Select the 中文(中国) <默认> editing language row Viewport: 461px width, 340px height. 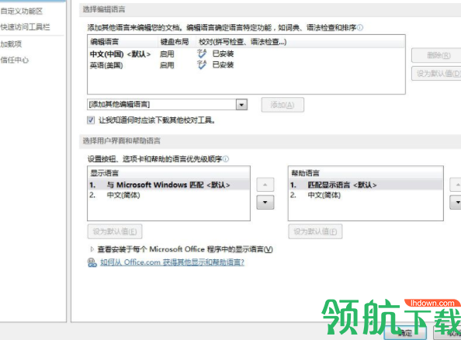[x=246, y=54]
